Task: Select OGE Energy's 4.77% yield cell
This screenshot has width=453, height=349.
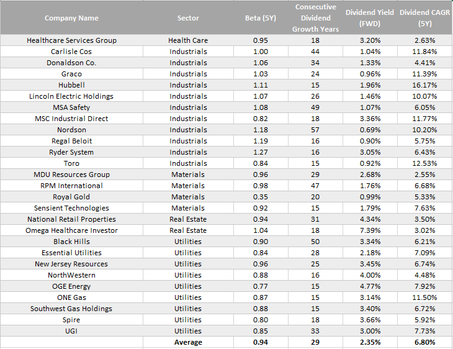Action: coord(370,286)
